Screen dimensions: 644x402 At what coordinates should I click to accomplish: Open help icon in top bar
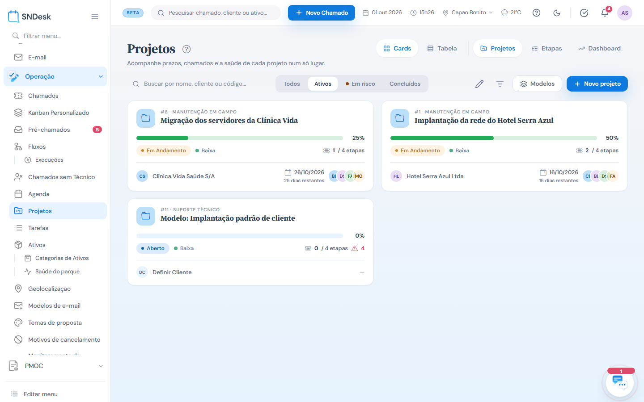(x=536, y=13)
